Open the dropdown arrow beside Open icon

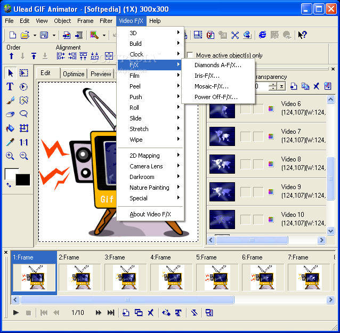tap(35, 35)
